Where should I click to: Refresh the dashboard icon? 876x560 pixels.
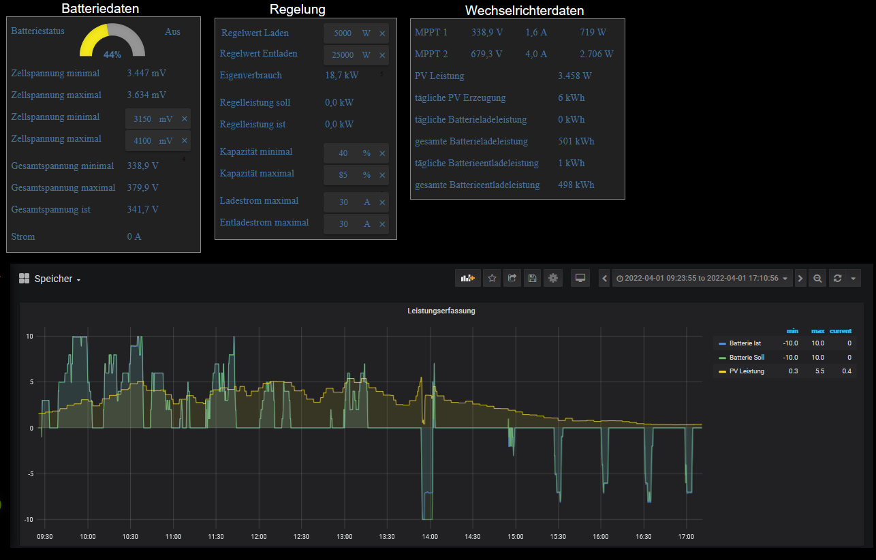click(837, 278)
